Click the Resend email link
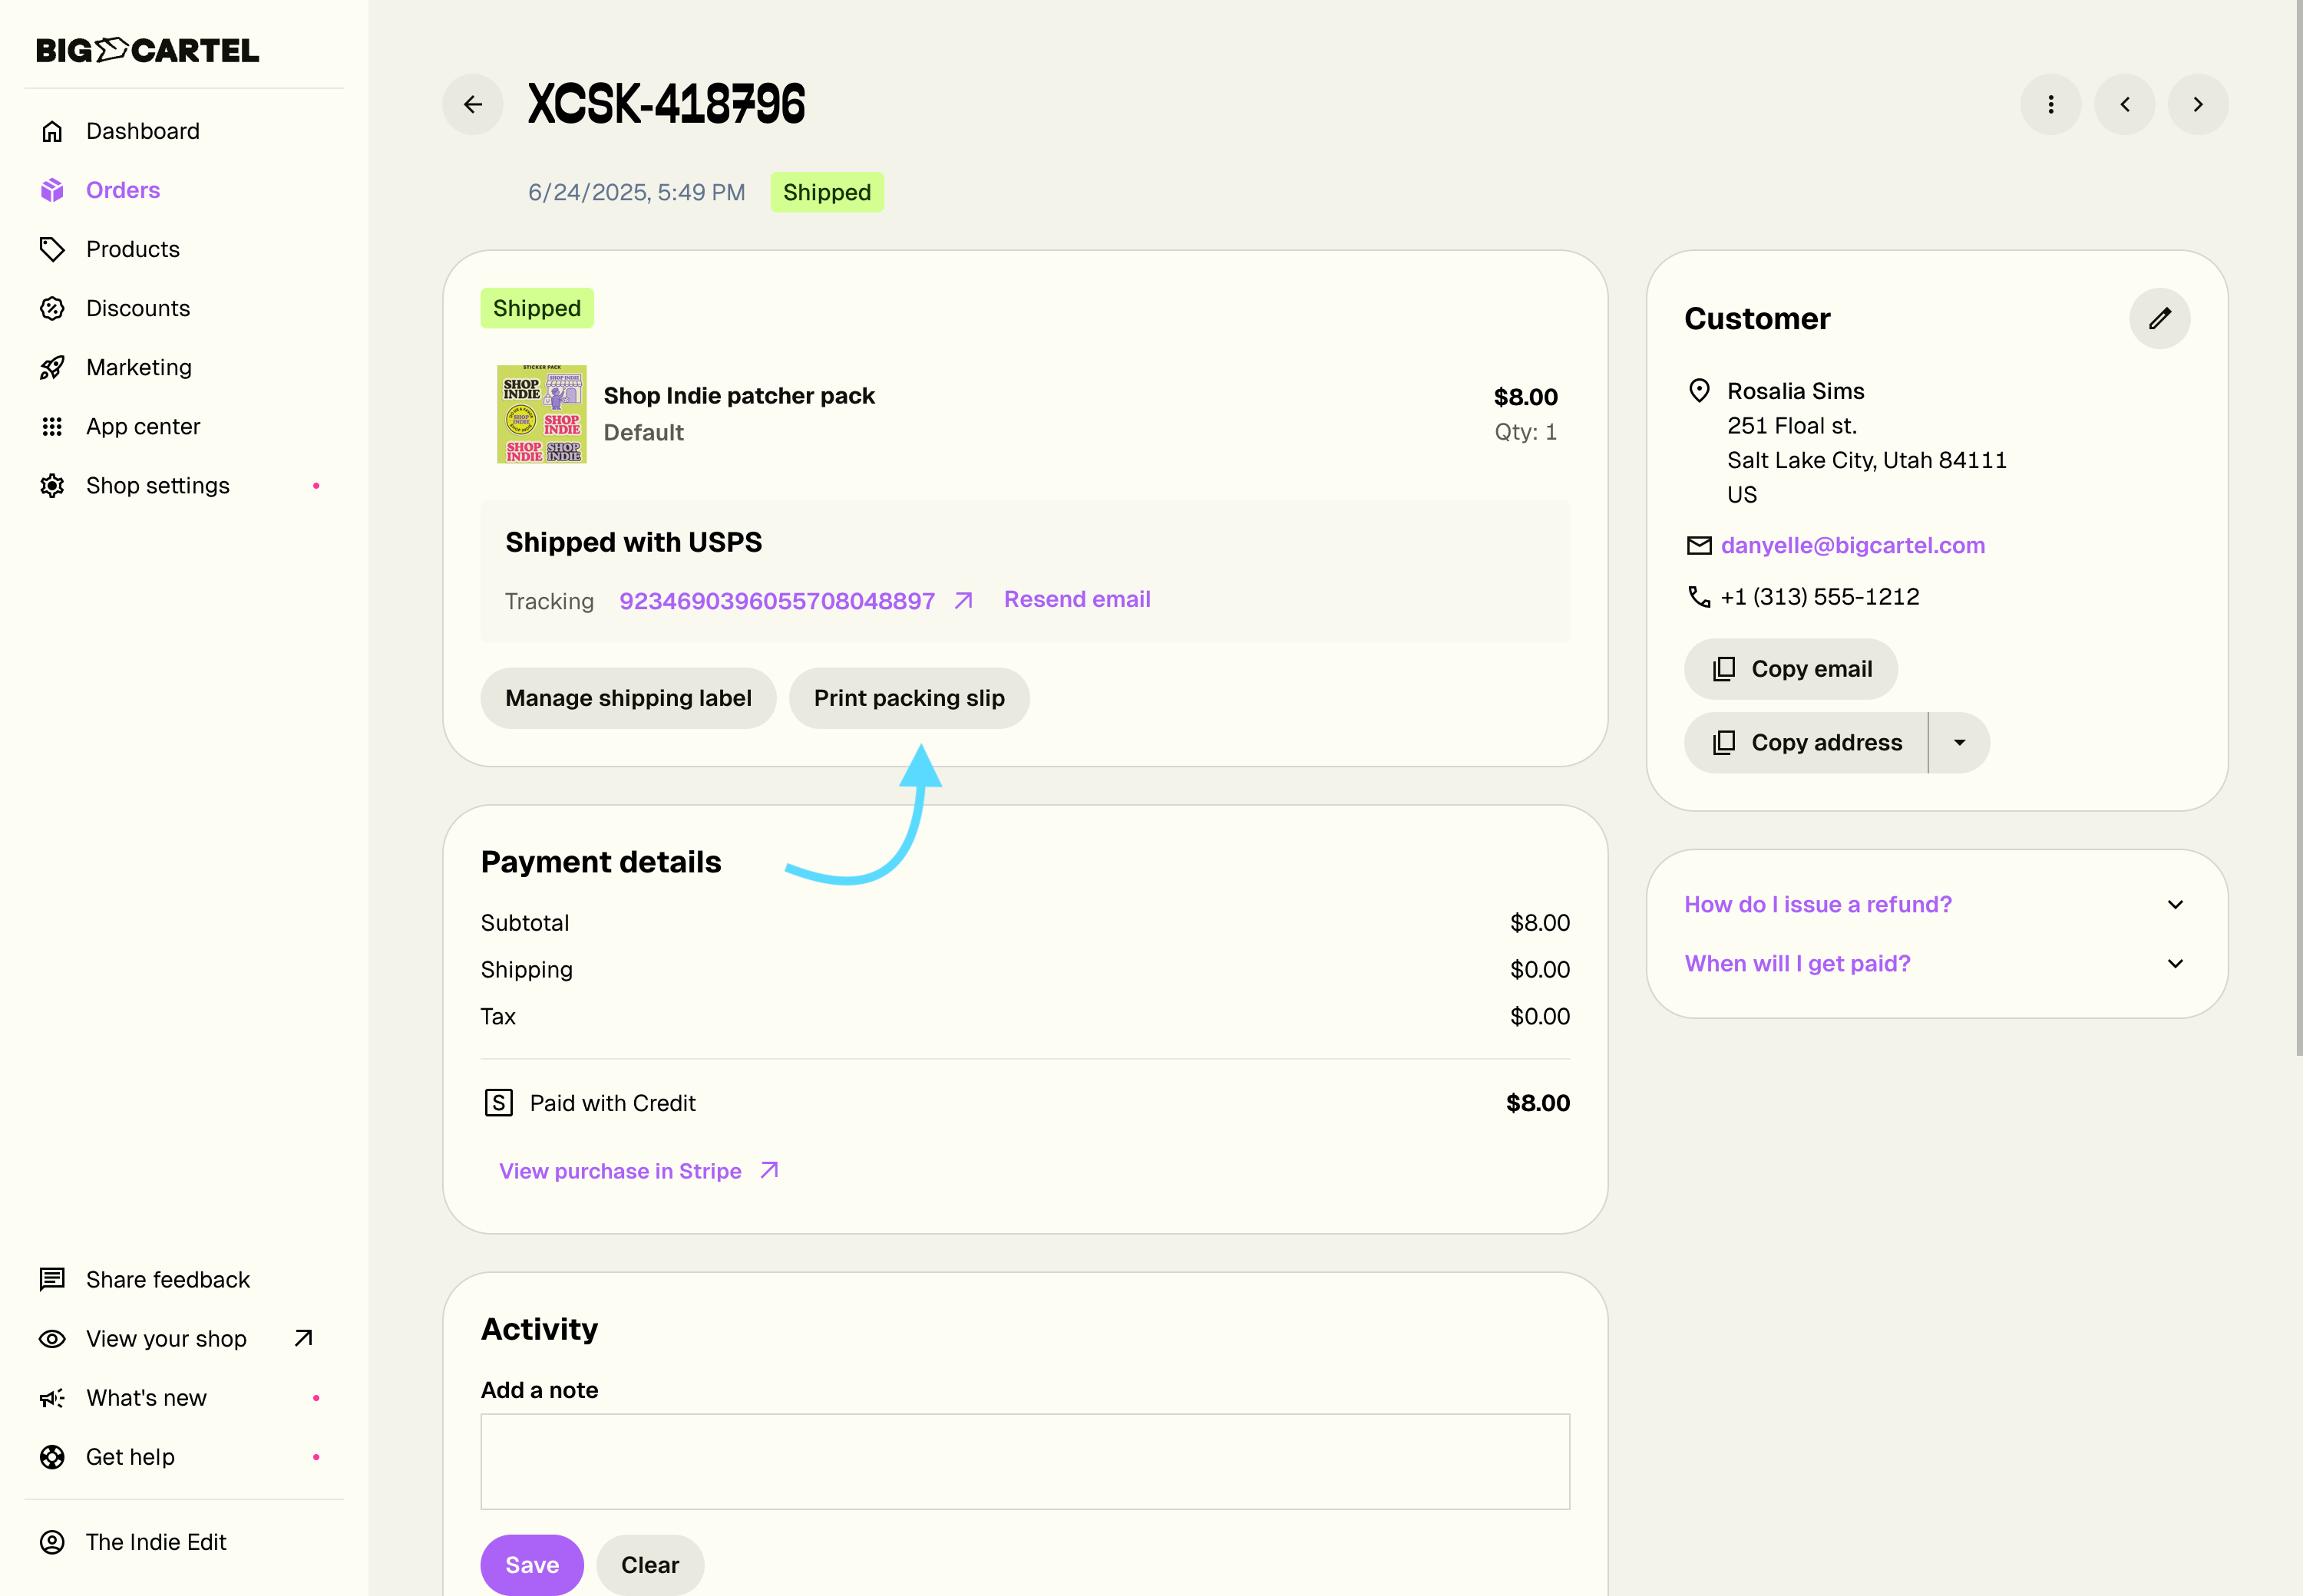This screenshot has width=2303, height=1596. 1076,599
